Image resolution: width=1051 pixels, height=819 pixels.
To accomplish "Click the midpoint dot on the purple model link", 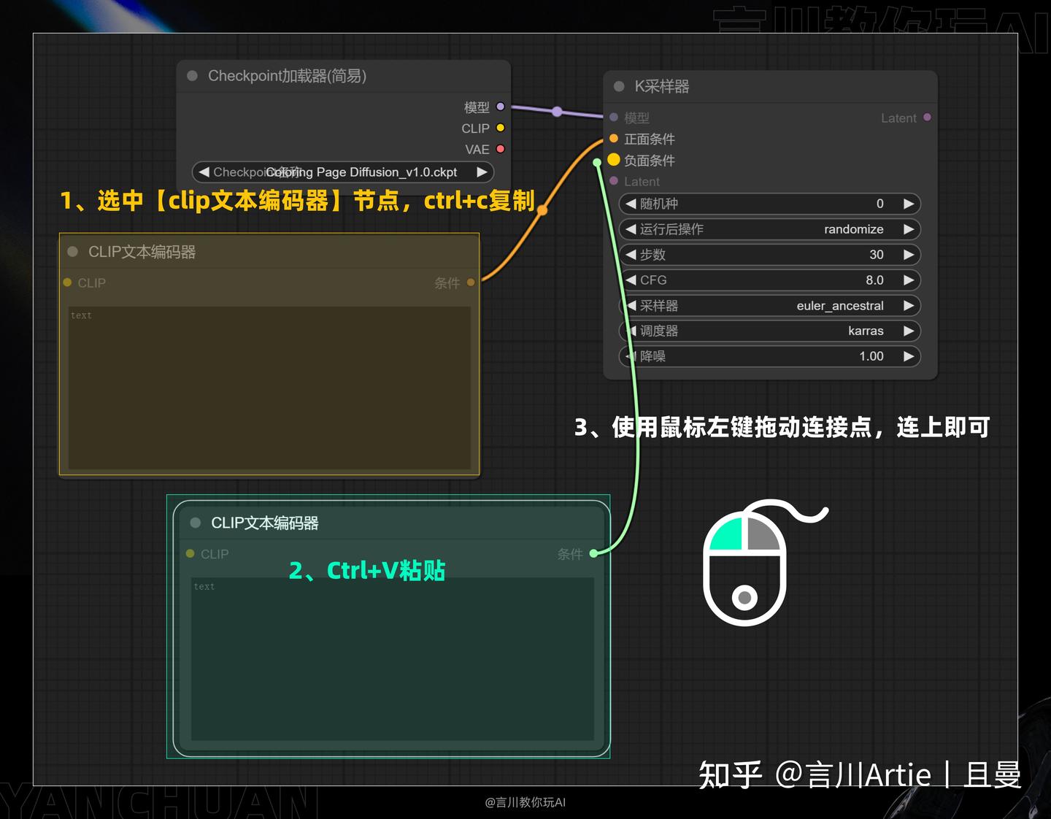I will (x=557, y=112).
